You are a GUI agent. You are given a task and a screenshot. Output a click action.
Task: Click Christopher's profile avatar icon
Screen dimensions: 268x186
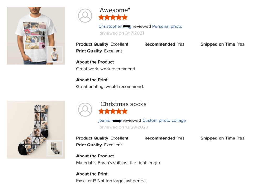(85, 15)
